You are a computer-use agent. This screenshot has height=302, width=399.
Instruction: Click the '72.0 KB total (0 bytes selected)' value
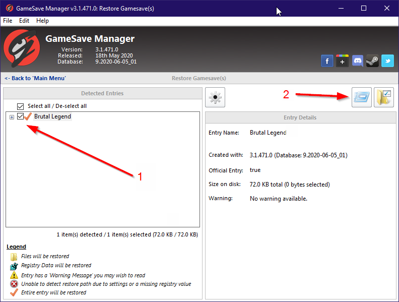tap(290, 185)
